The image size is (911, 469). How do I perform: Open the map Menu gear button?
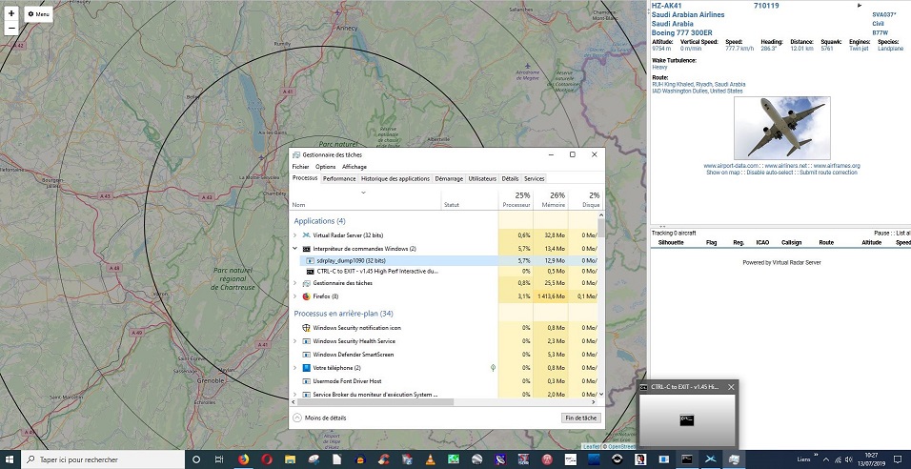coord(38,14)
